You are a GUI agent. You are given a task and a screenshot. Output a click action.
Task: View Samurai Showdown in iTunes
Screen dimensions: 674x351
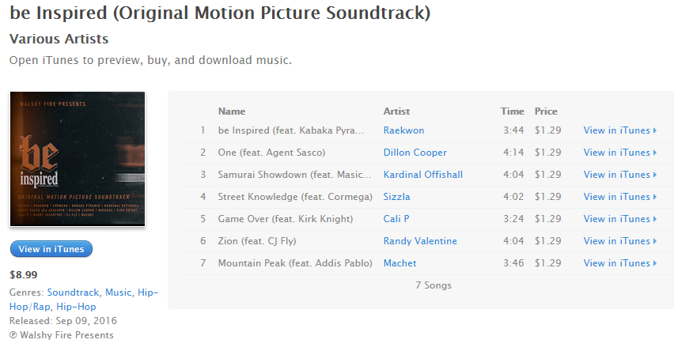point(620,175)
